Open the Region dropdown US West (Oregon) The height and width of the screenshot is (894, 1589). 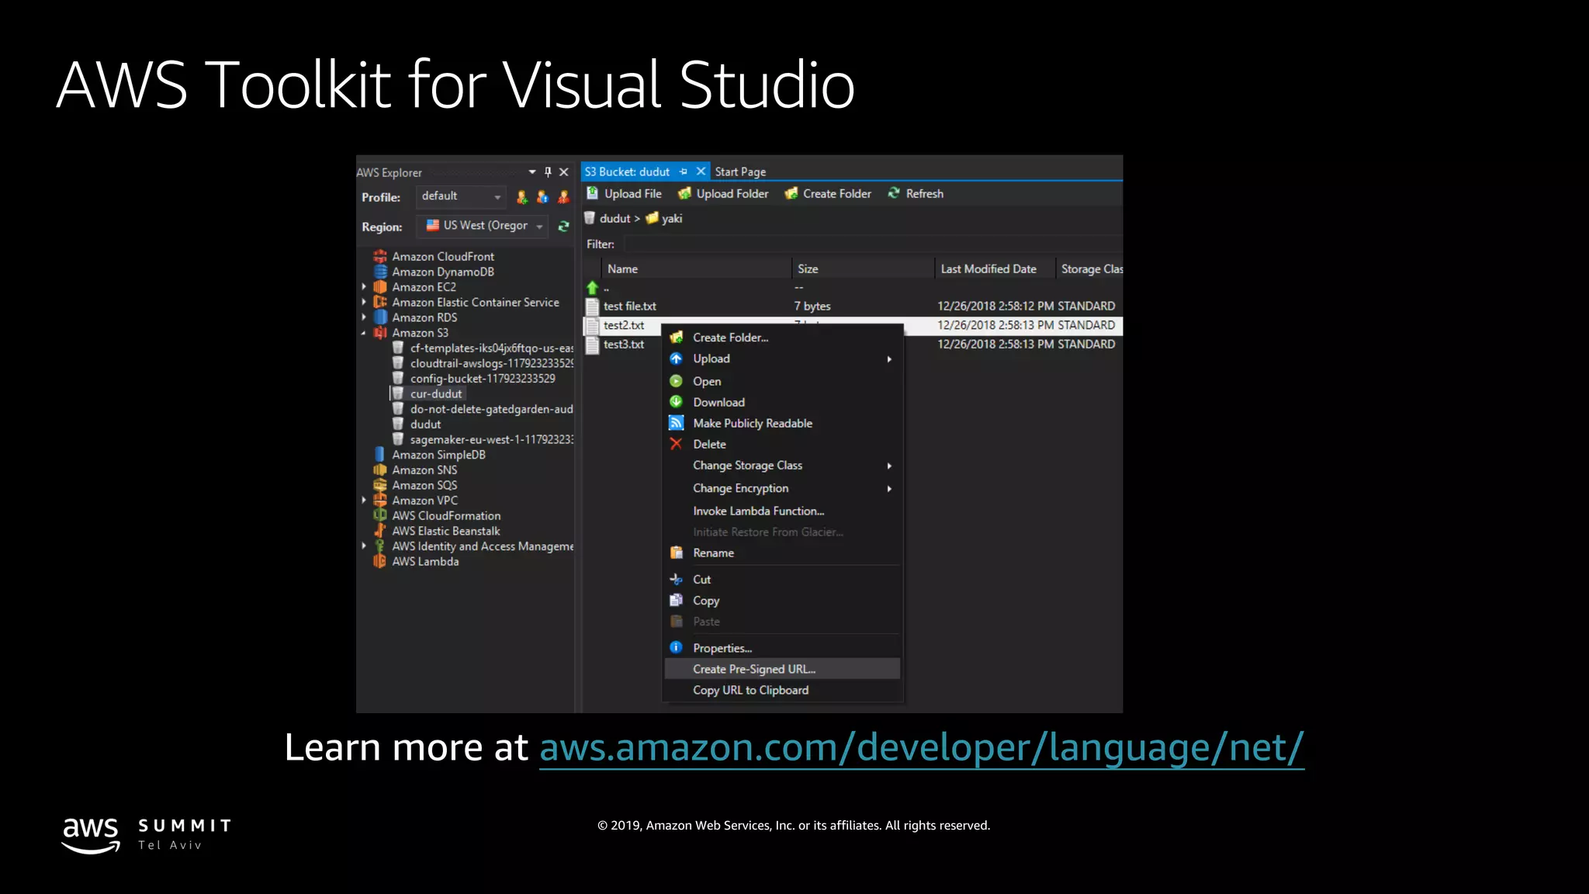pyautogui.click(x=483, y=226)
